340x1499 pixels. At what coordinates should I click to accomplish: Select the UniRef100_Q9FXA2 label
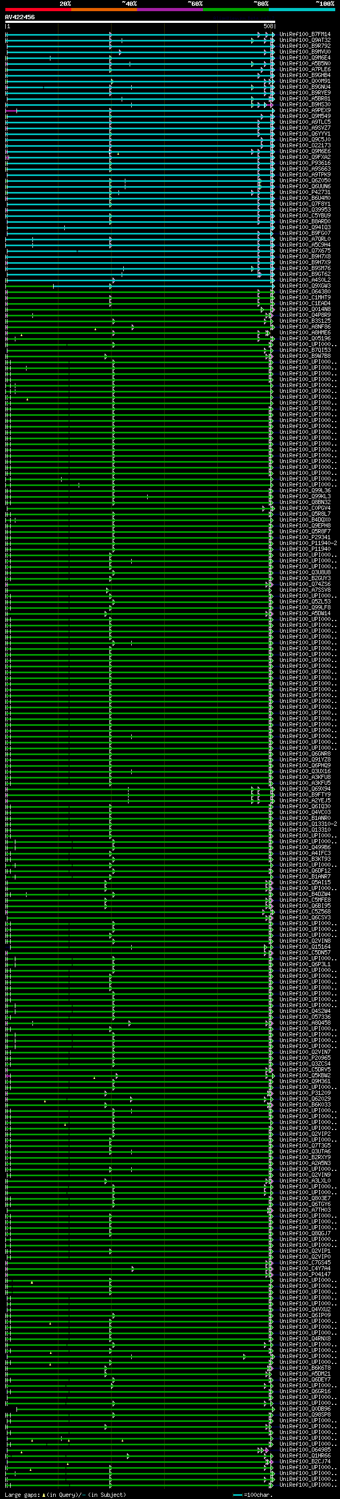tap(304, 157)
